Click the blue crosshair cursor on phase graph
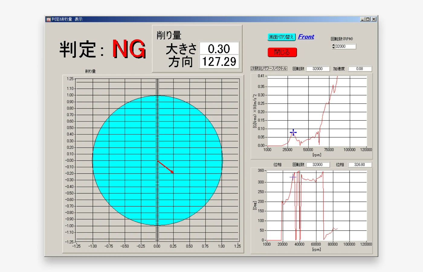Image resolution: width=423 pixels, height=272 pixels. click(292, 177)
